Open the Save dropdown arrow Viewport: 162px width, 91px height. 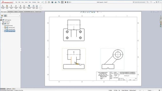(54, 2)
